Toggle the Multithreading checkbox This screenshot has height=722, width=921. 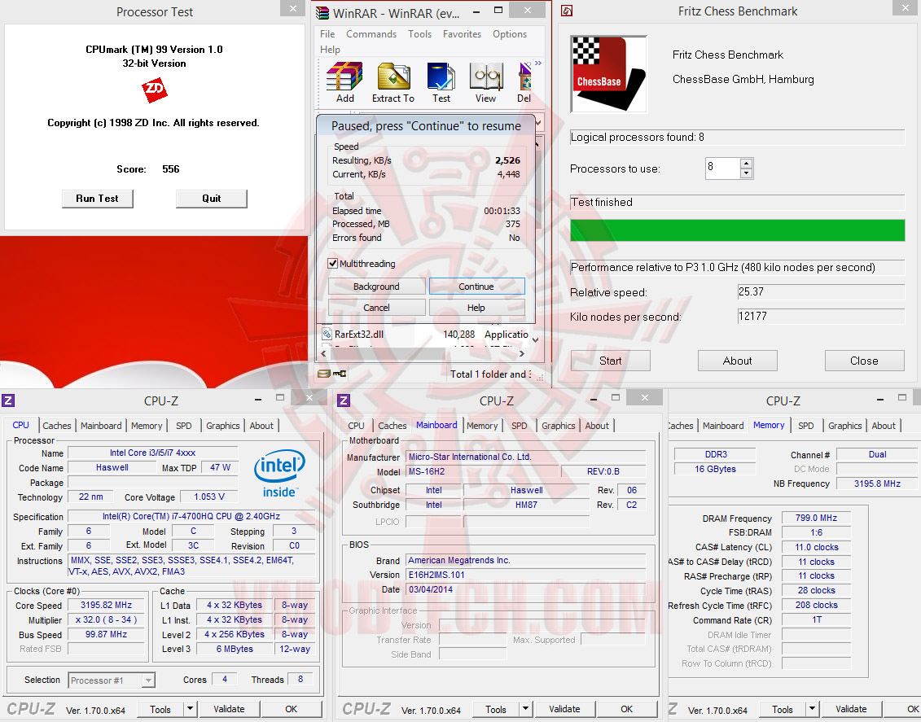(x=333, y=264)
